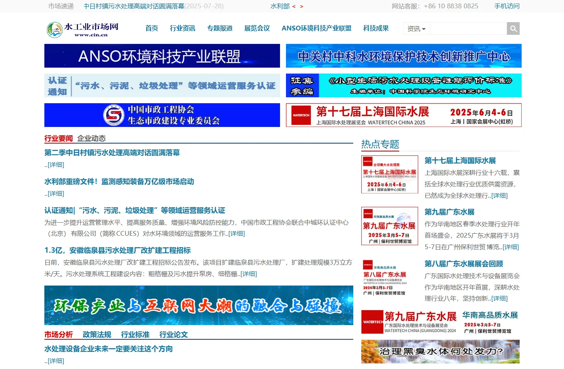564x369 pixels.
Task: Click [详细] after 粗格栅及污水提升泵房
Action: [x=249, y=274]
